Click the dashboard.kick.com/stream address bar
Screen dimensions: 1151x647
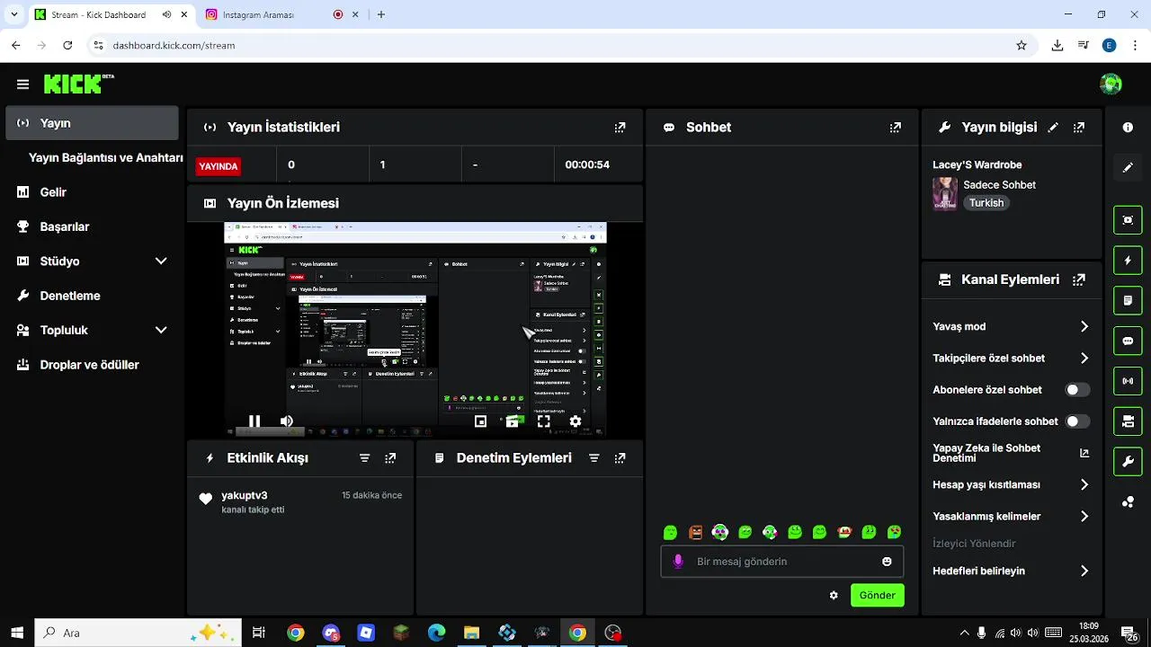point(174,45)
